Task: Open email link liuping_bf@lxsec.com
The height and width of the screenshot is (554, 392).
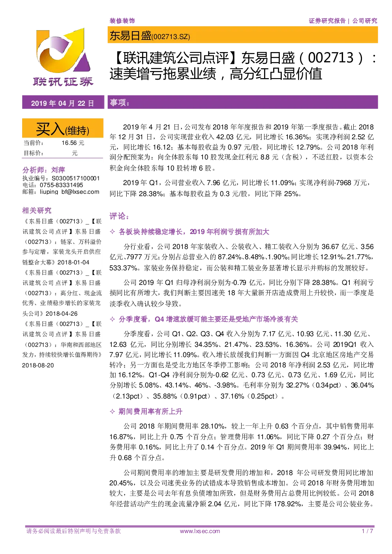Action: coord(69,192)
